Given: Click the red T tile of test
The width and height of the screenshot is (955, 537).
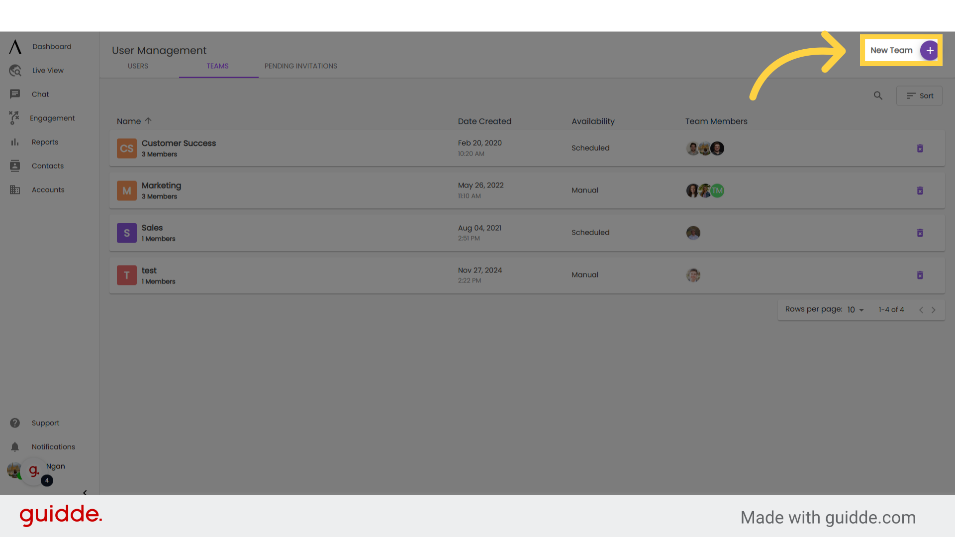Looking at the screenshot, I should pyautogui.click(x=127, y=275).
